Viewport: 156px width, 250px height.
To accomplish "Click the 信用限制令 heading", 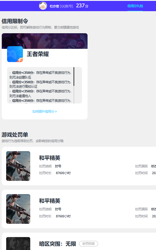I will [x=15, y=21].
